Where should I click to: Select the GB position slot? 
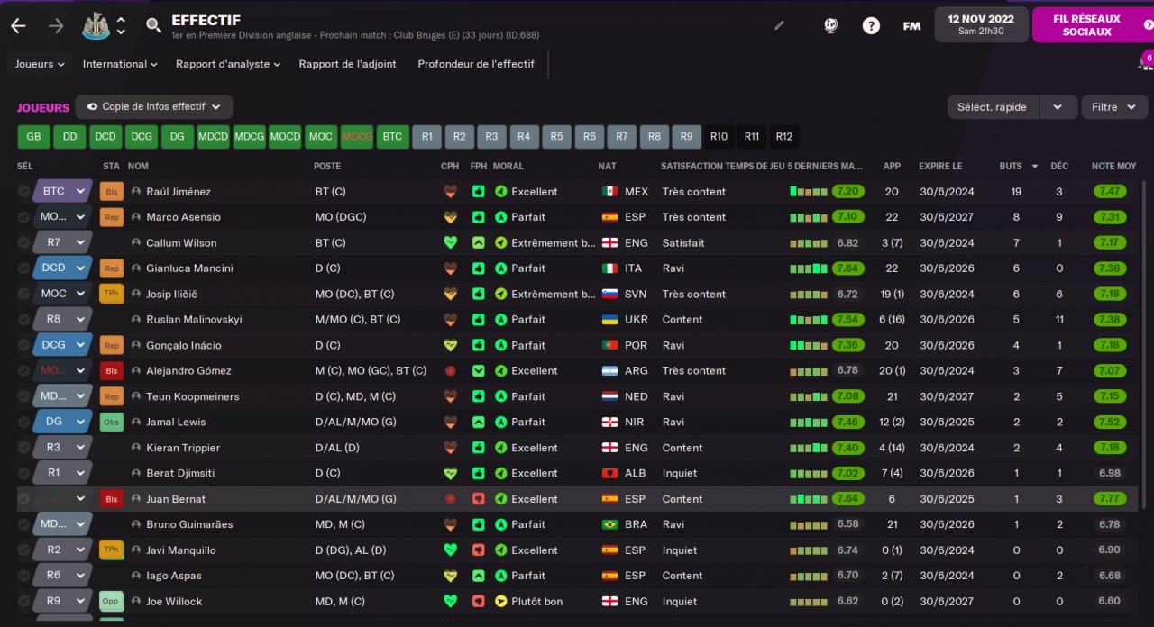point(33,137)
